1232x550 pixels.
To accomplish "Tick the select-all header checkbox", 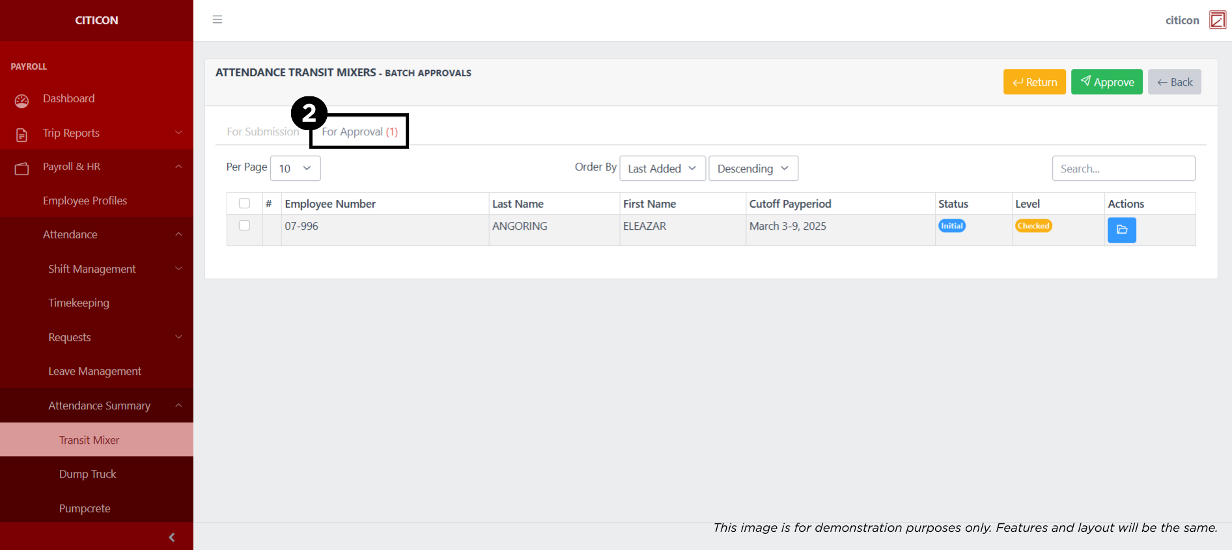I will pyautogui.click(x=244, y=203).
